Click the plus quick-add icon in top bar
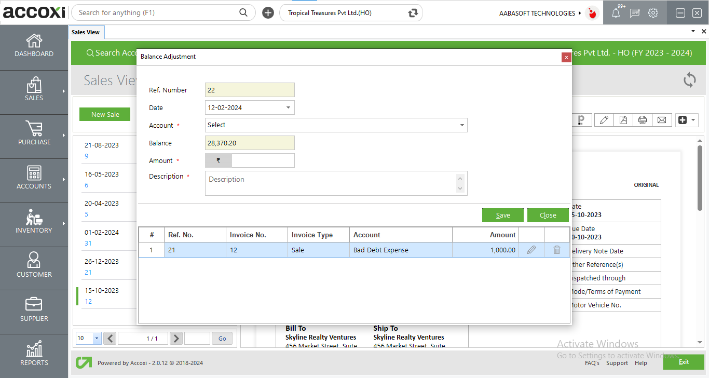 pyautogui.click(x=268, y=13)
